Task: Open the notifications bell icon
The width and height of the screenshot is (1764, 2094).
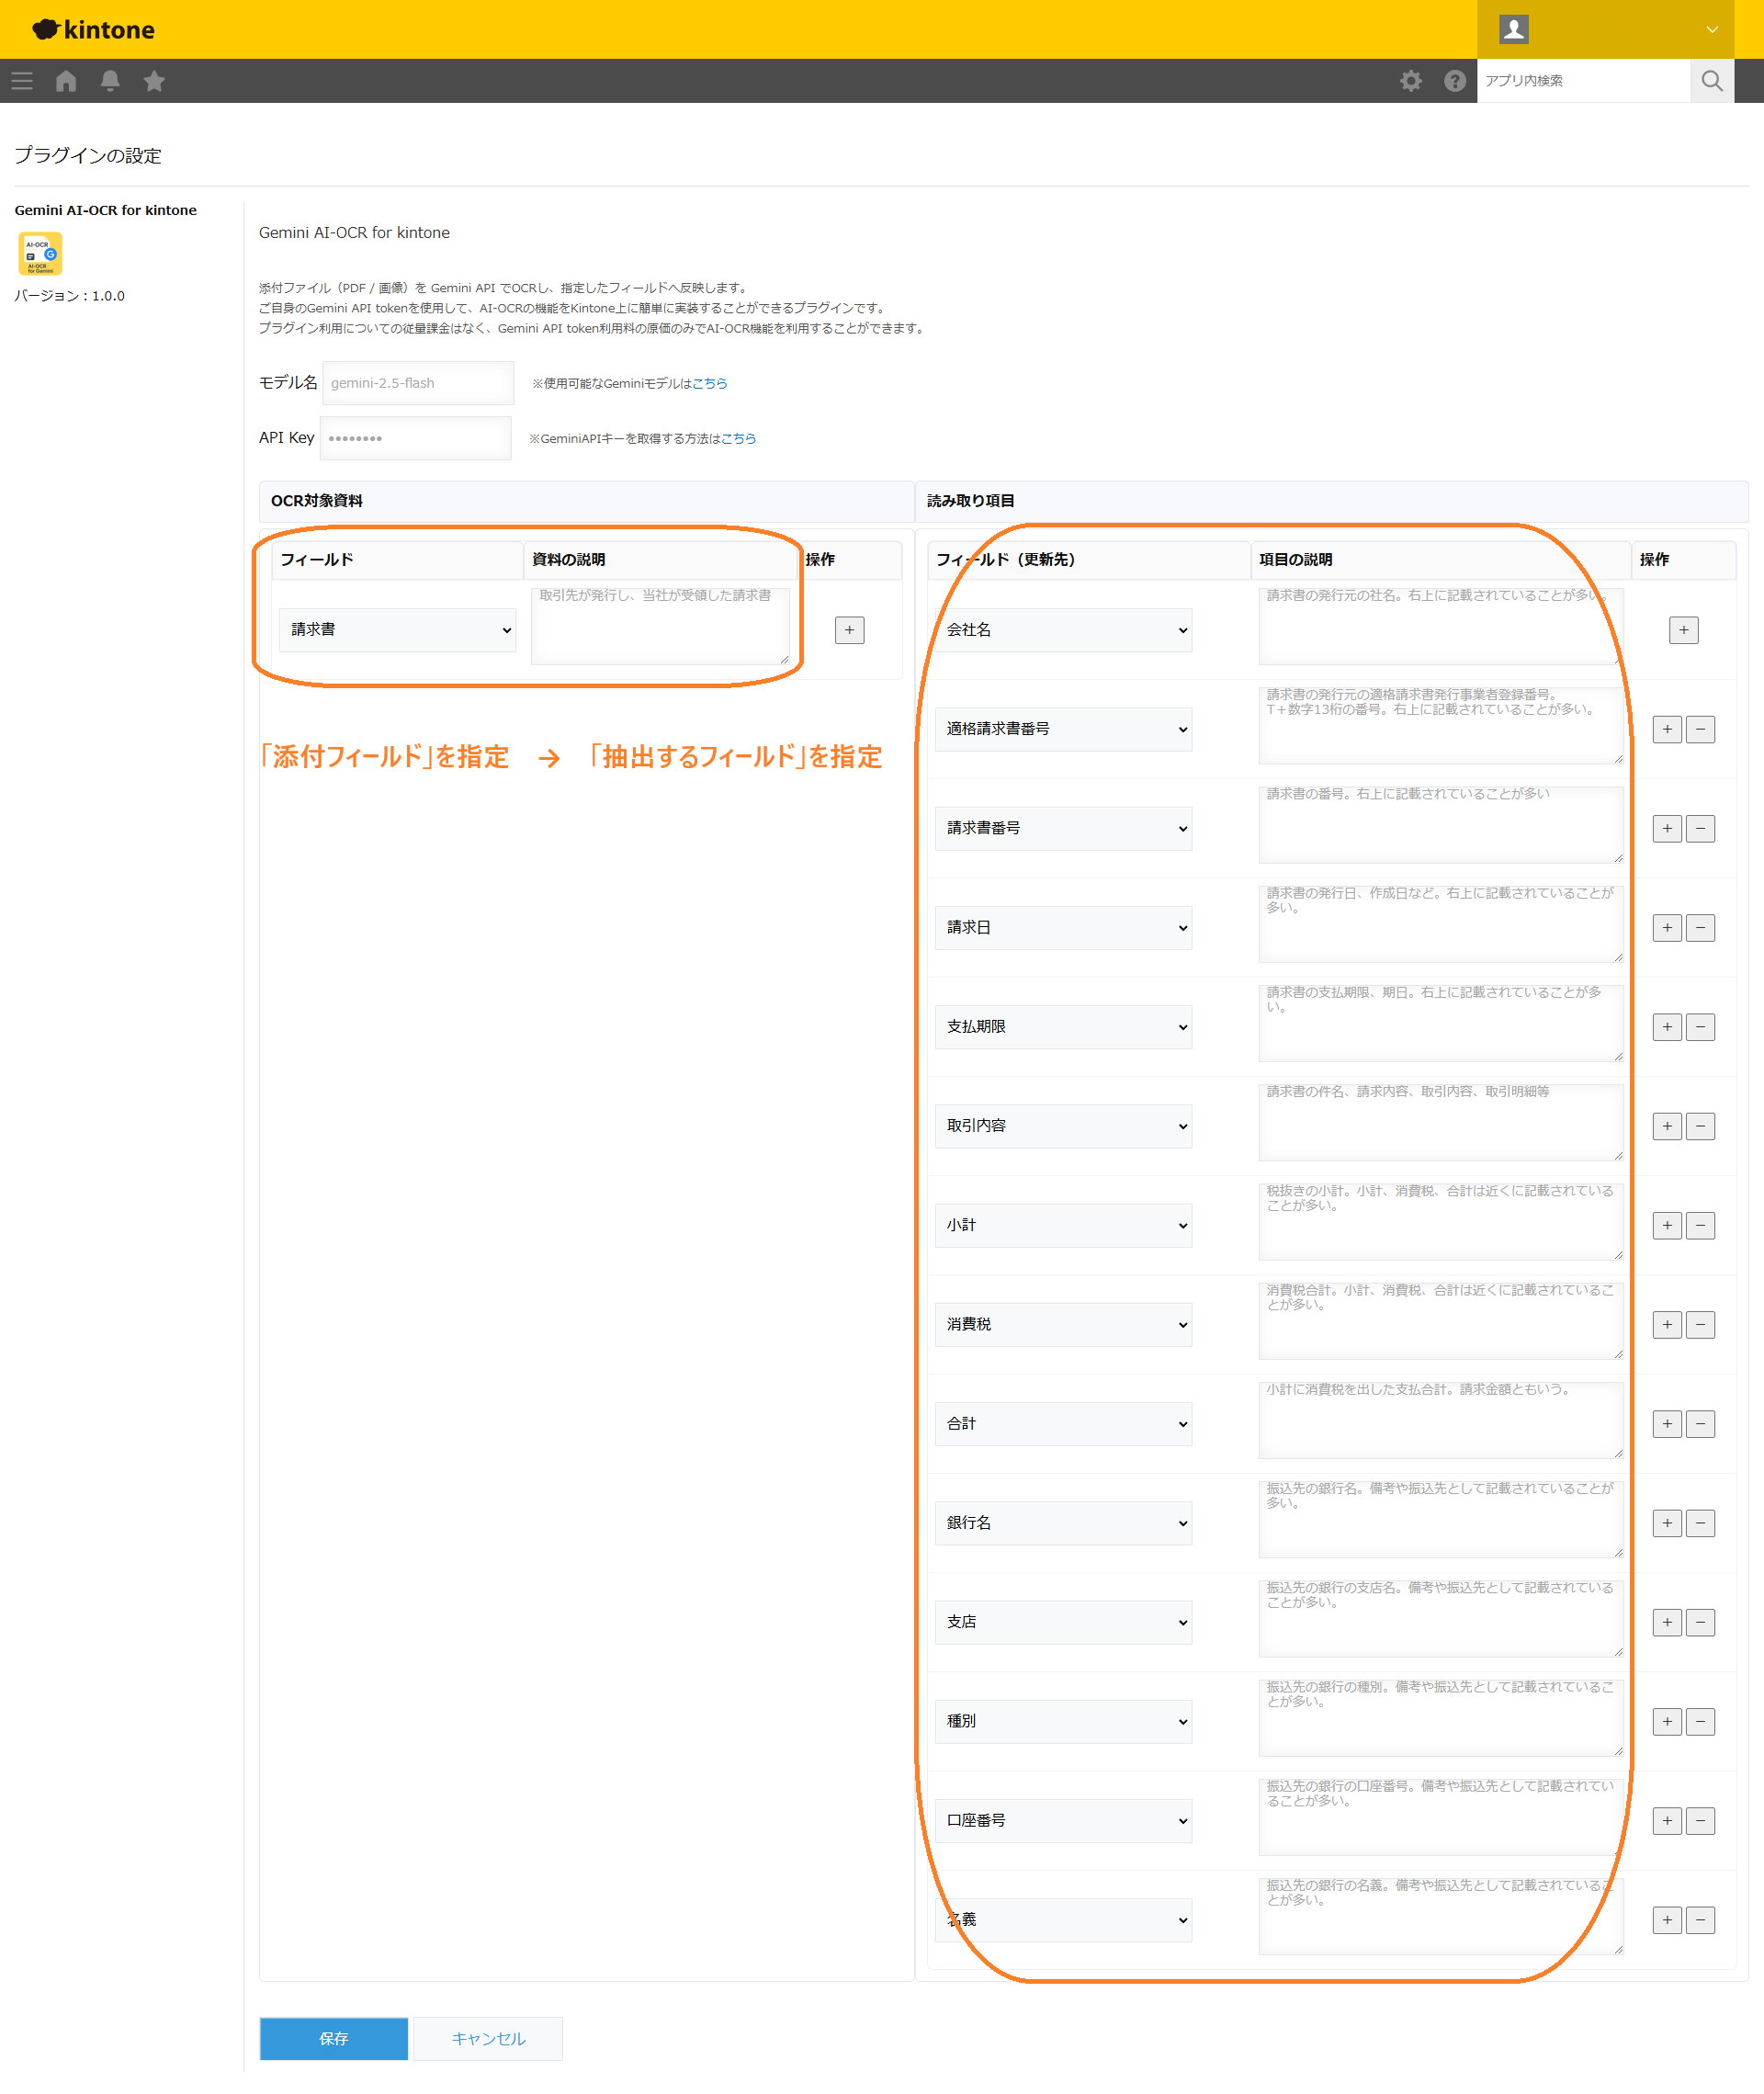Action: tap(110, 81)
